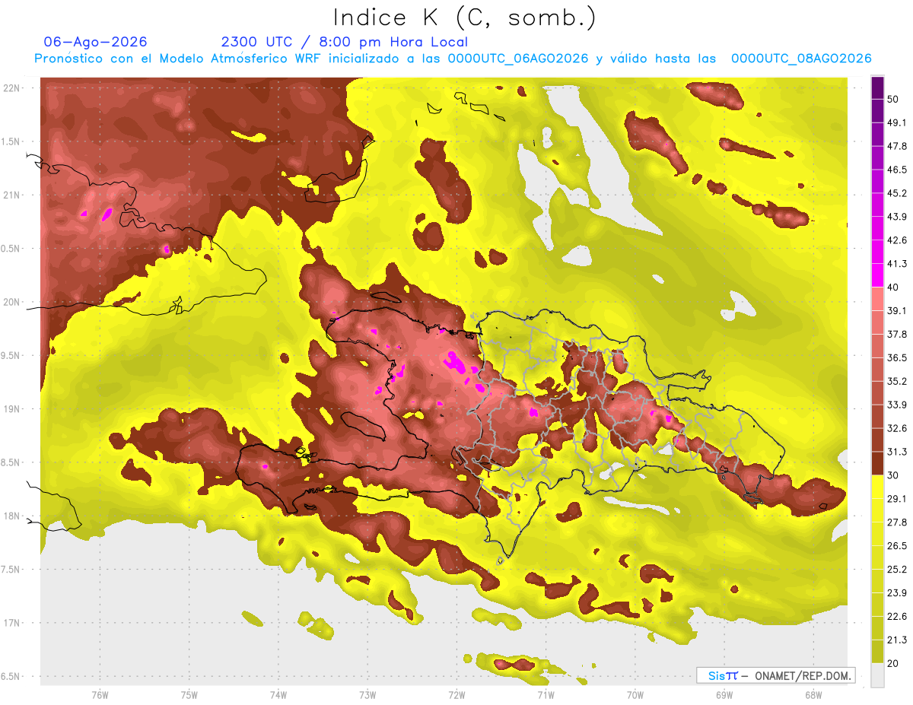
Task: Pick the dark brown swatch between 30 and 31.3
Action: point(877,463)
